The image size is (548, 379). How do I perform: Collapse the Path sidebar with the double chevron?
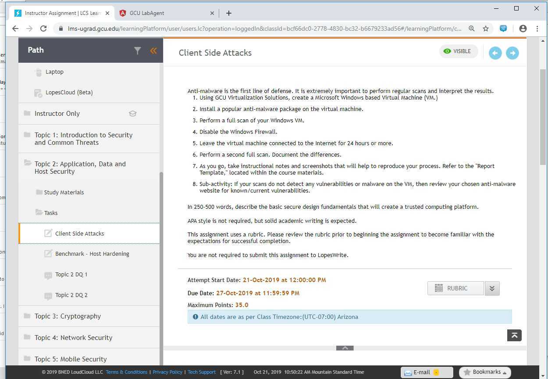pos(153,50)
